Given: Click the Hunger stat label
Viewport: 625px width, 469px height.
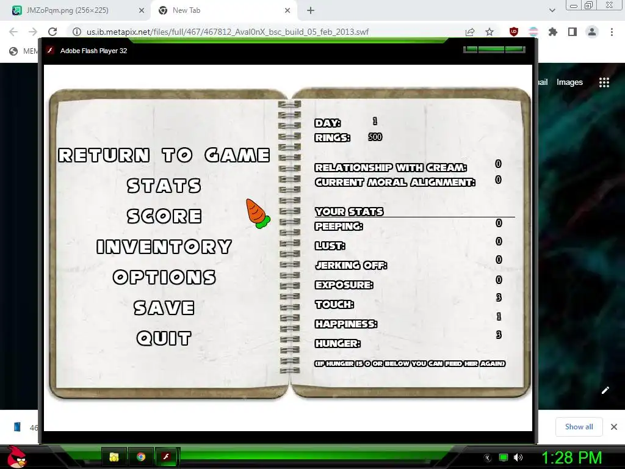Looking at the screenshot, I should click(x=338, y=343).
